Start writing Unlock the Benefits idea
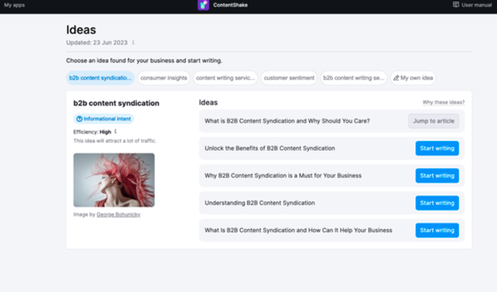 (437, 148)
